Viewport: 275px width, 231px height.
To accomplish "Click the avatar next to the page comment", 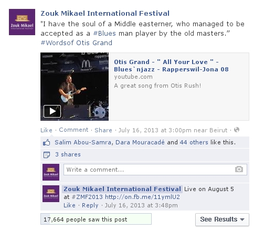I will tap(51, 194).
